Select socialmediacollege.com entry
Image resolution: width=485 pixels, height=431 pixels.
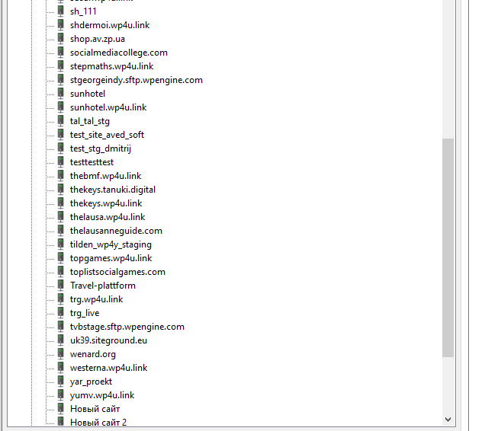[x=119, y=53]
